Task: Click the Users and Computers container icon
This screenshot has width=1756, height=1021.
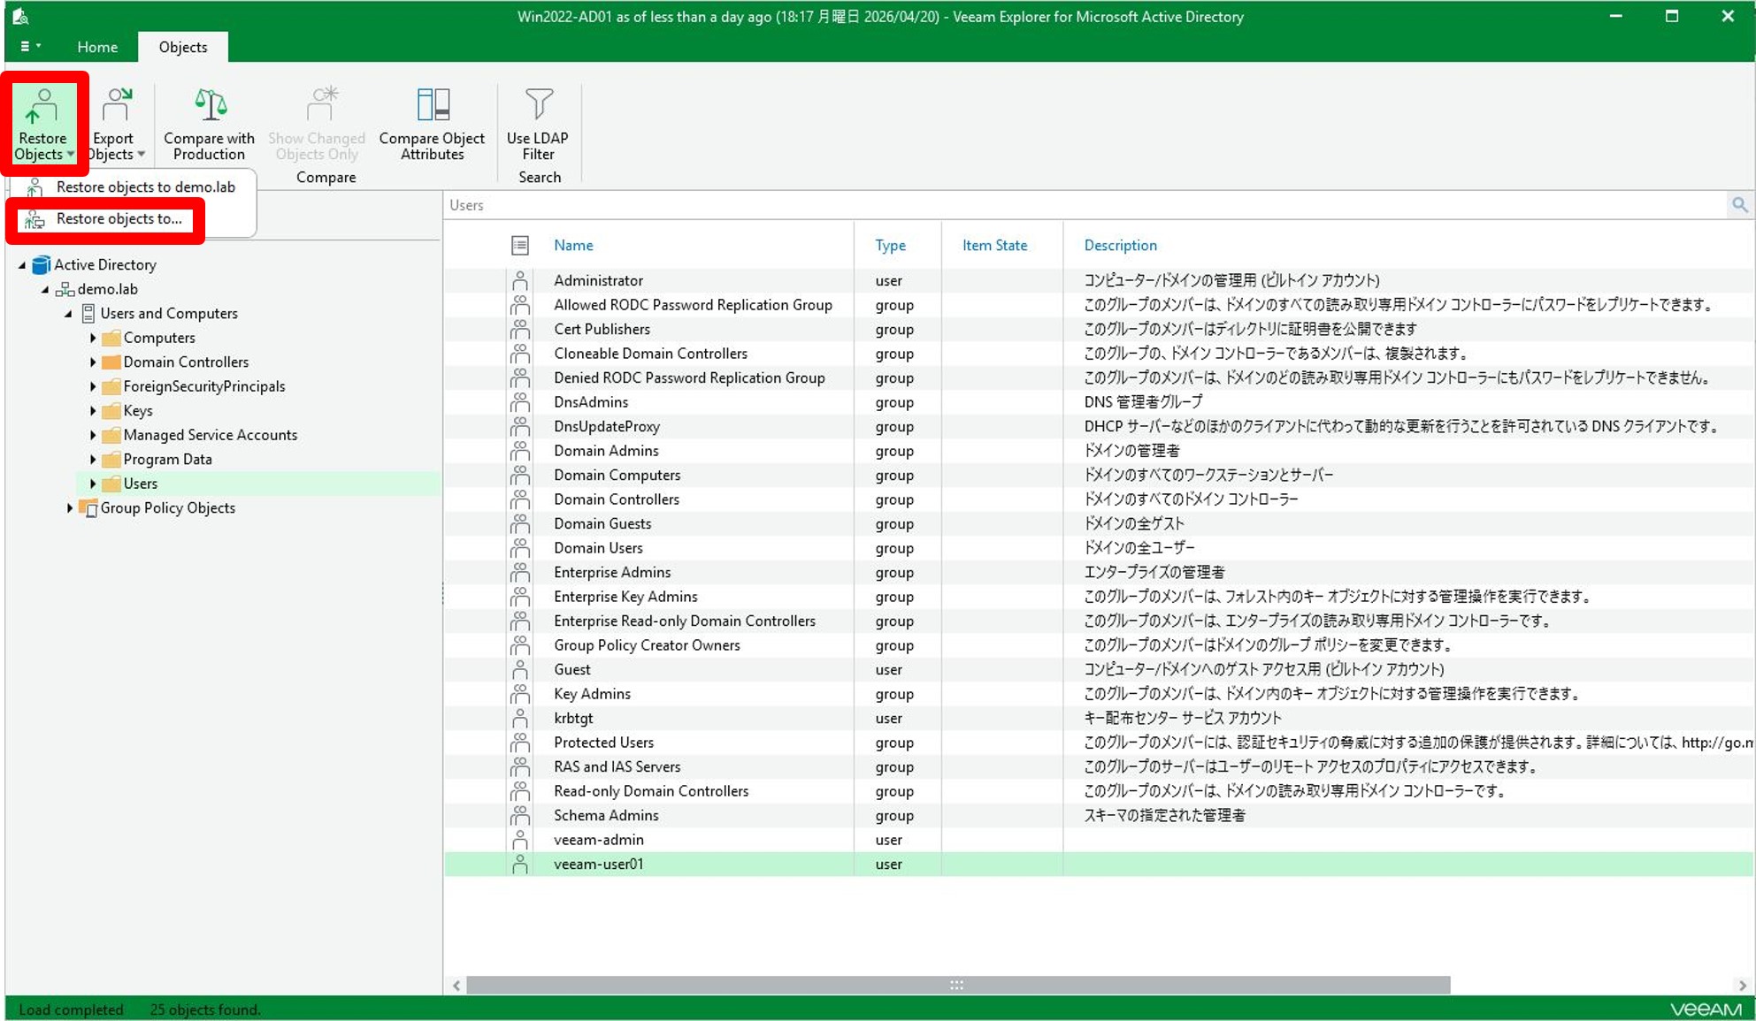Action: point(88,314)
